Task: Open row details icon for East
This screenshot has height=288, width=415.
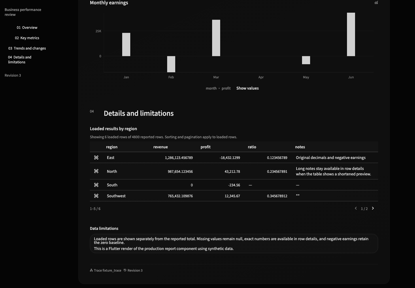Action: 96,158
